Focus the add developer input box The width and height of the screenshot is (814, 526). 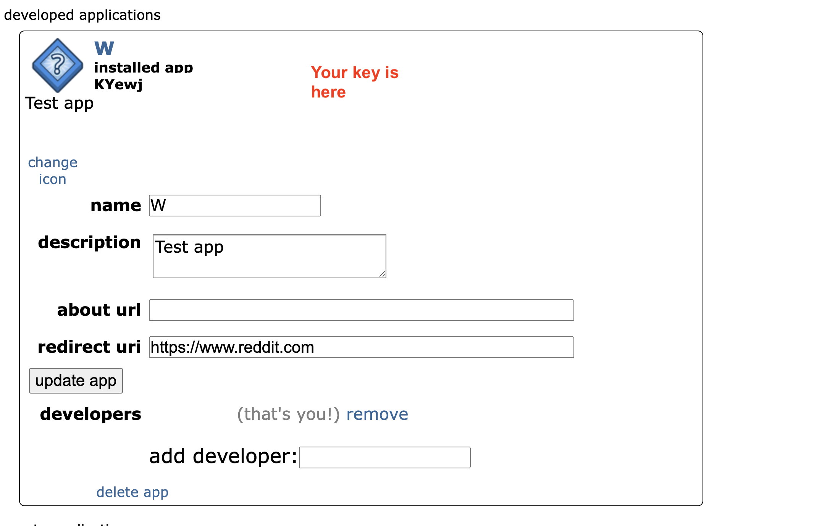pyautogui.click(x=384, y=457)
